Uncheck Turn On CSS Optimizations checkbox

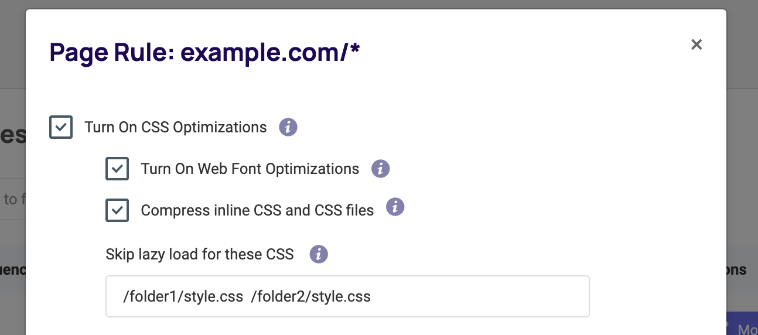pyautogui.click(x=61, y=127)
